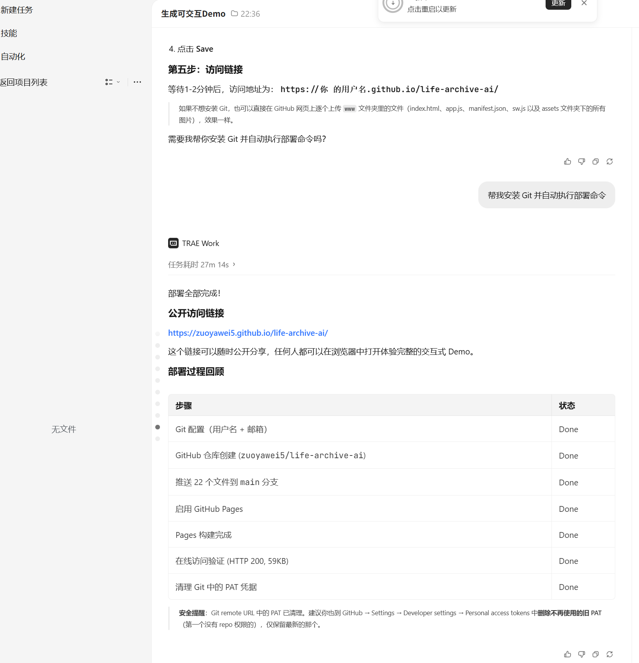Dislike the first reply with thumbs-down icon
Image resolution: width=639 pixels, height=663 pixels.
click(x=581, y=162)
